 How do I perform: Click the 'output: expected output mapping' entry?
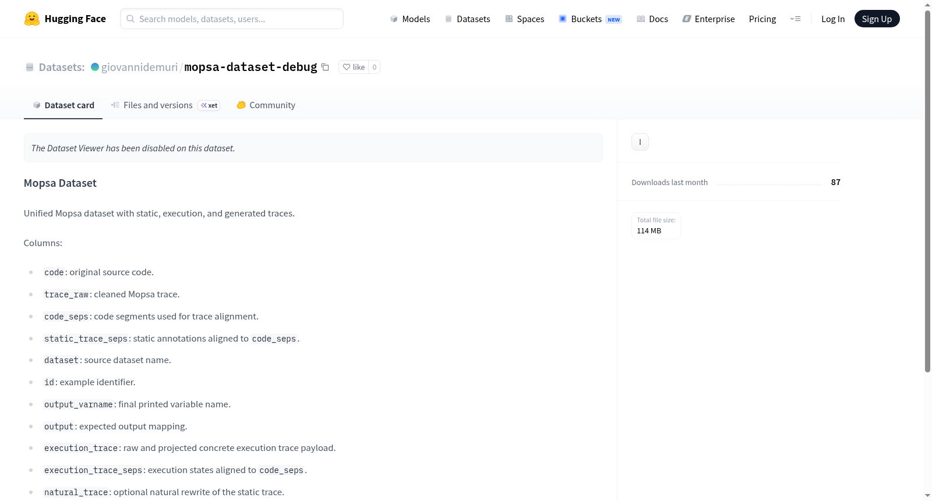point(116,427)
